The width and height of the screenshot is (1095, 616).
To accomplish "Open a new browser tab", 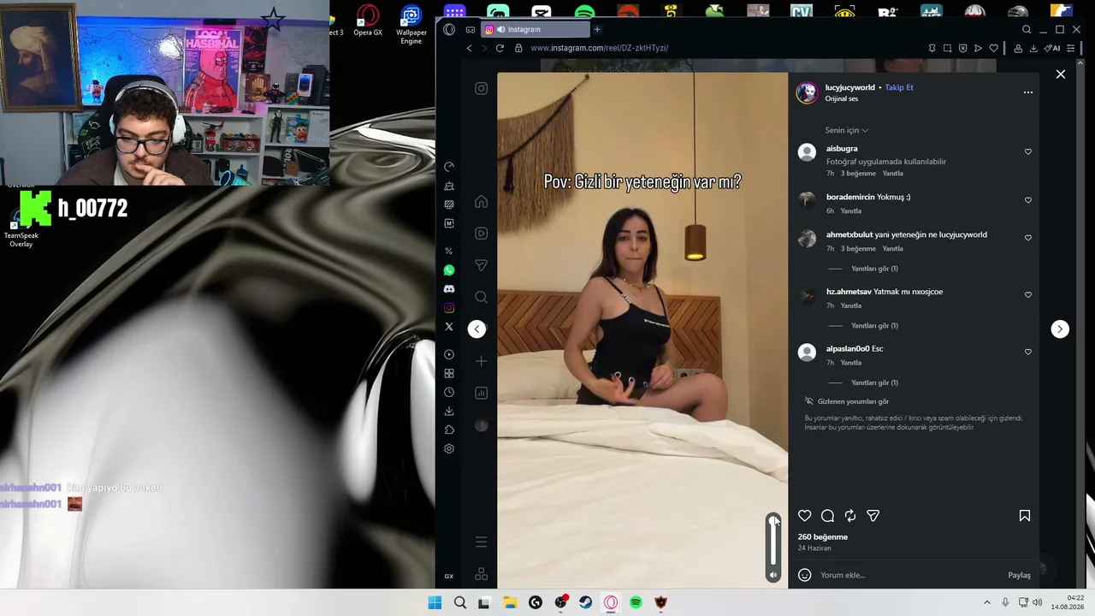I will pyautogui.click(x=597, y=29).
